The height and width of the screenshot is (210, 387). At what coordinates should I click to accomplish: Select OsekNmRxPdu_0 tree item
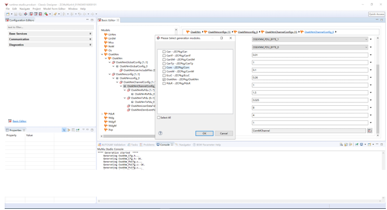[145, 94]
